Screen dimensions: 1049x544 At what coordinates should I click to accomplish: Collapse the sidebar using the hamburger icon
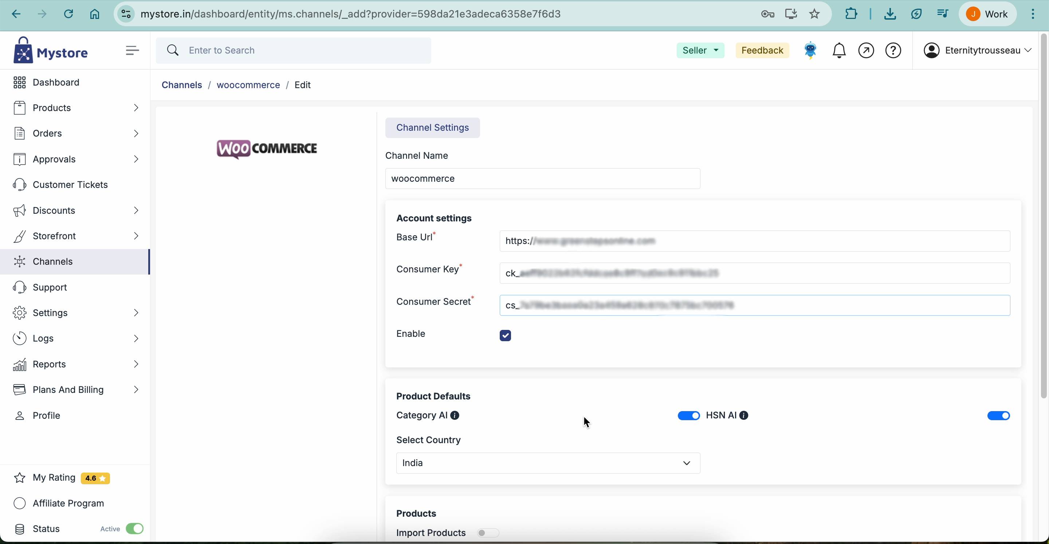[132, 51]
